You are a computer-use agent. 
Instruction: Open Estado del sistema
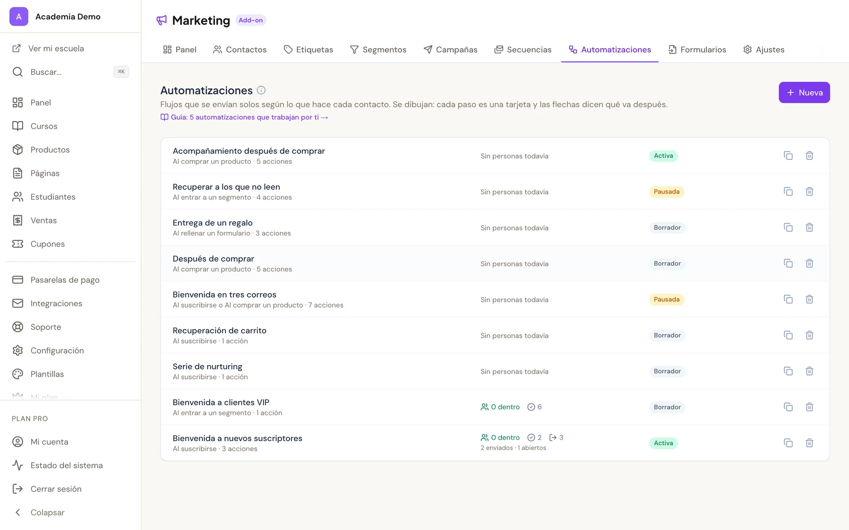coord(70,465)
